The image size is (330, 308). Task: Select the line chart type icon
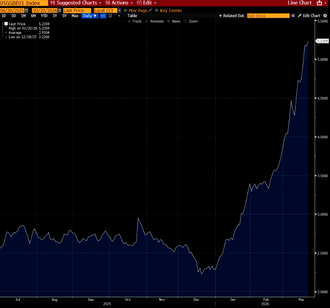(103, 16)
